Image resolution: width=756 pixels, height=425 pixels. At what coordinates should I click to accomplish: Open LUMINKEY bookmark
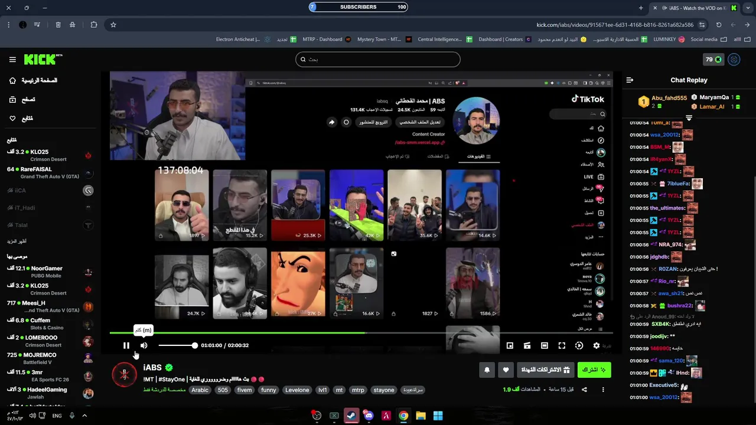click(669, 40)
